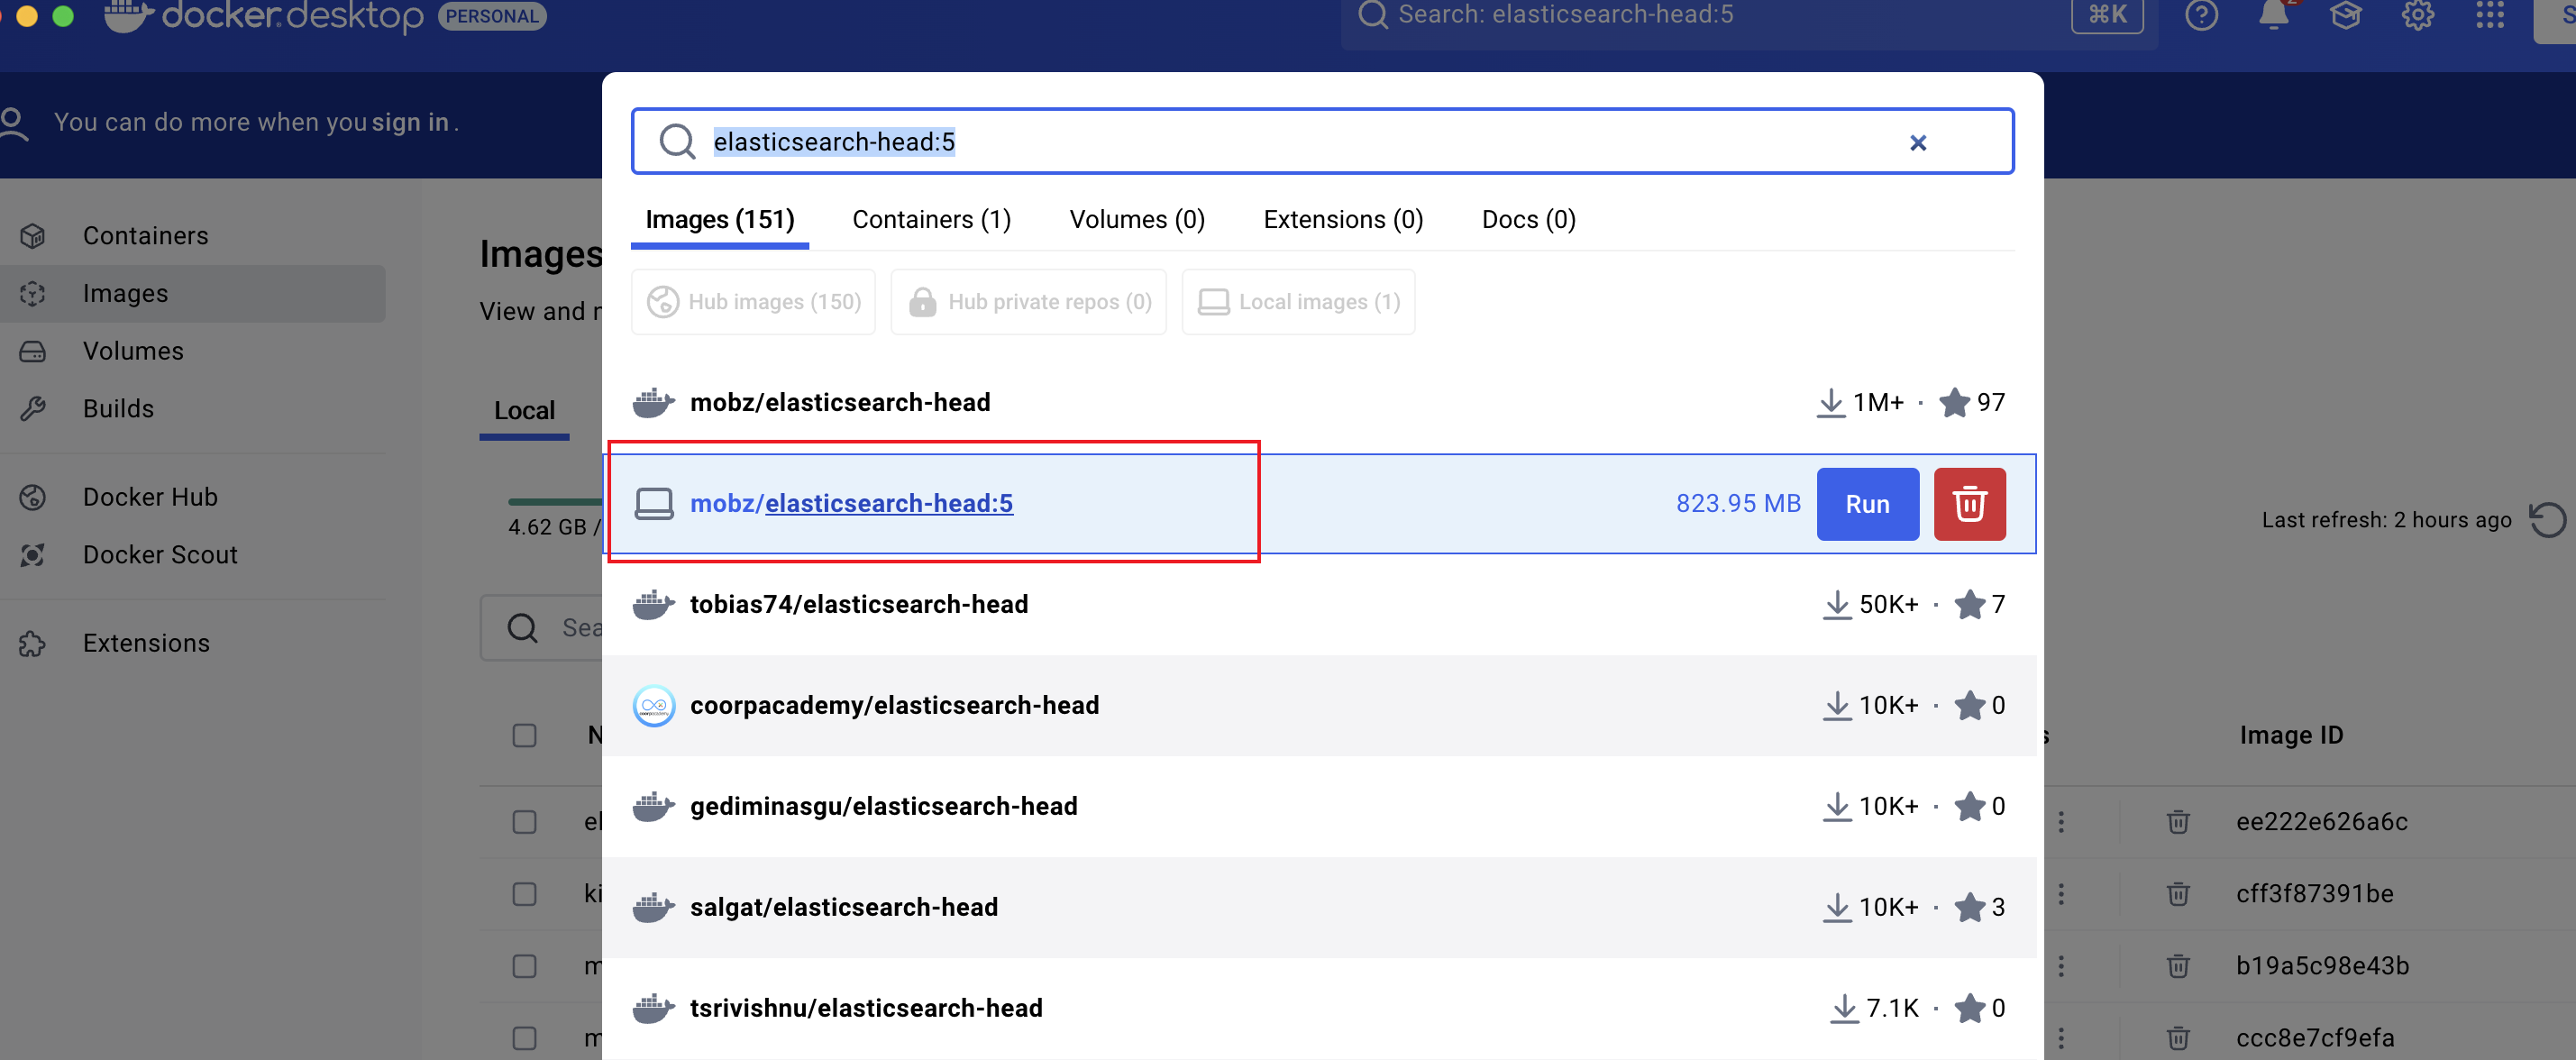Switch to the Docs (0) tab
Image resolution: width=2576 pixels, height=1060 pixels.
click(x=1528, y=220)
